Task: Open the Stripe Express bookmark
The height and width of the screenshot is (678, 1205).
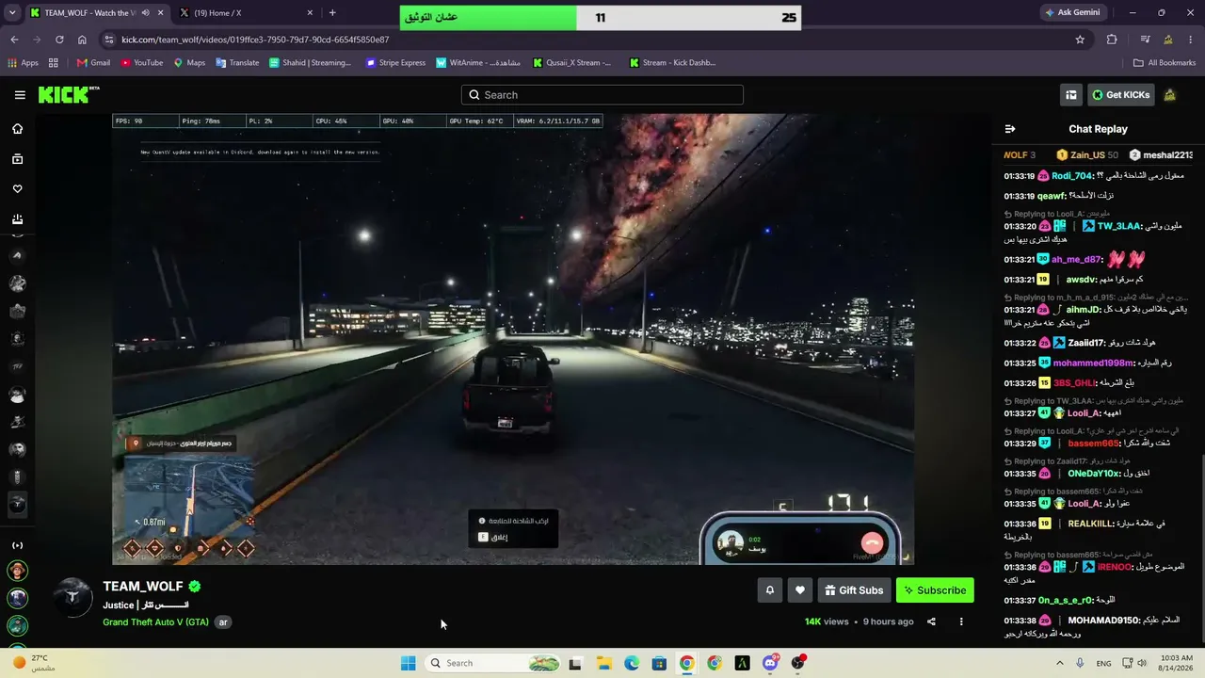Action: pos(396,63)
